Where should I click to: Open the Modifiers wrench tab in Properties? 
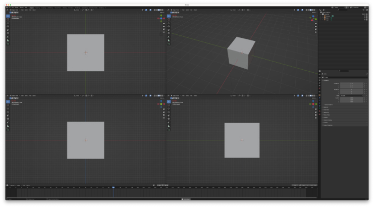click(319, 97)
